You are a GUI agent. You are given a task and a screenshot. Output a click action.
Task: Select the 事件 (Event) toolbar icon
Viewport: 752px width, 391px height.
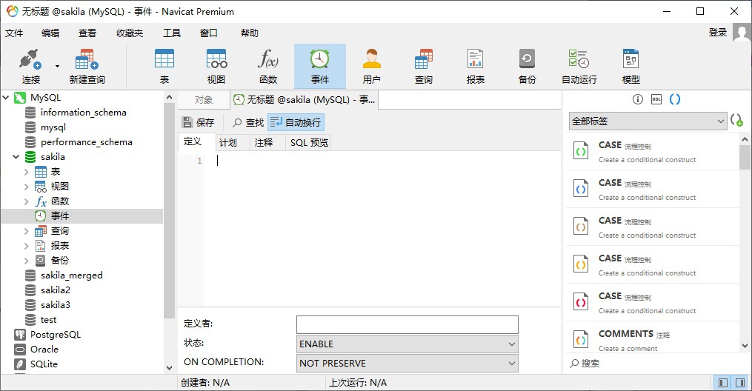click(x=320, y=66)
